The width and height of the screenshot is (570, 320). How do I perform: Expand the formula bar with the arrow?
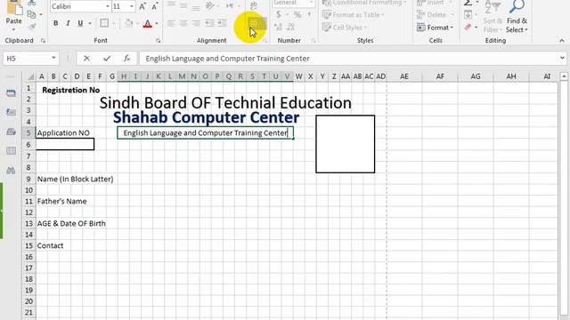[562, 59]
